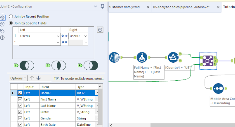The width and height of the screenshot is (235, 127).
Task: Select the Sort tool on canvas
Action: pos(218,89)
